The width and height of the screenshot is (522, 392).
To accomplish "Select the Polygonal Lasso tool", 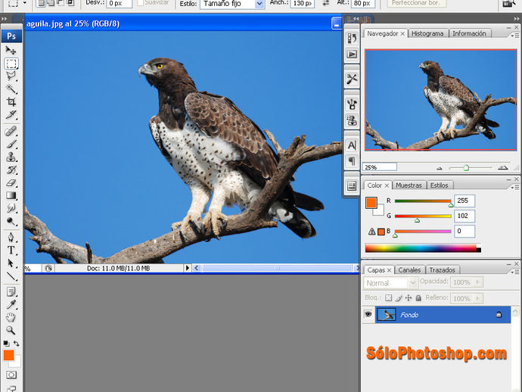I will [11, 76].
